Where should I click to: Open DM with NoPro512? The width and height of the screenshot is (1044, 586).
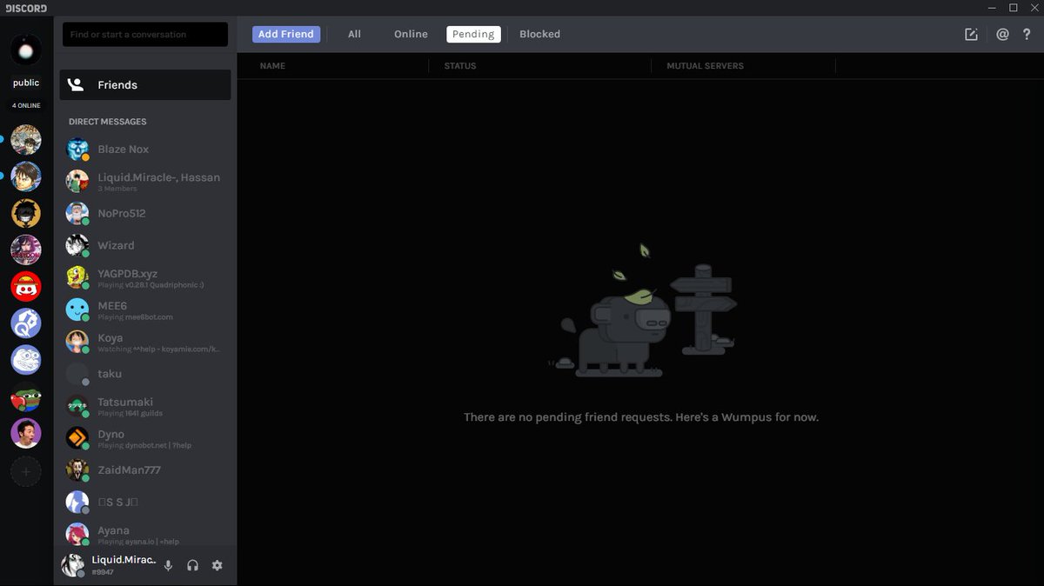pos(145,213)
